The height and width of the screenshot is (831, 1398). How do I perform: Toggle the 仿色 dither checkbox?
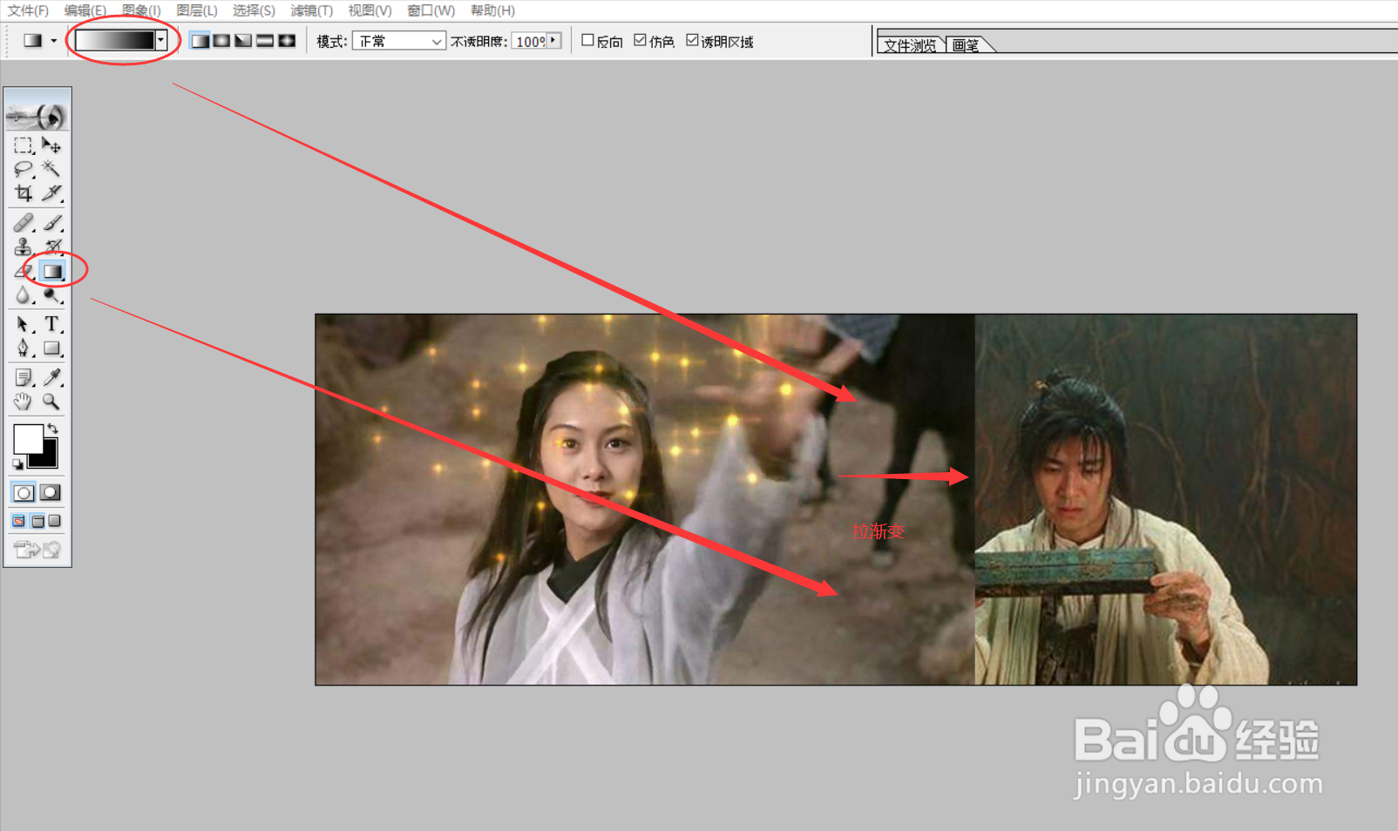640,40
